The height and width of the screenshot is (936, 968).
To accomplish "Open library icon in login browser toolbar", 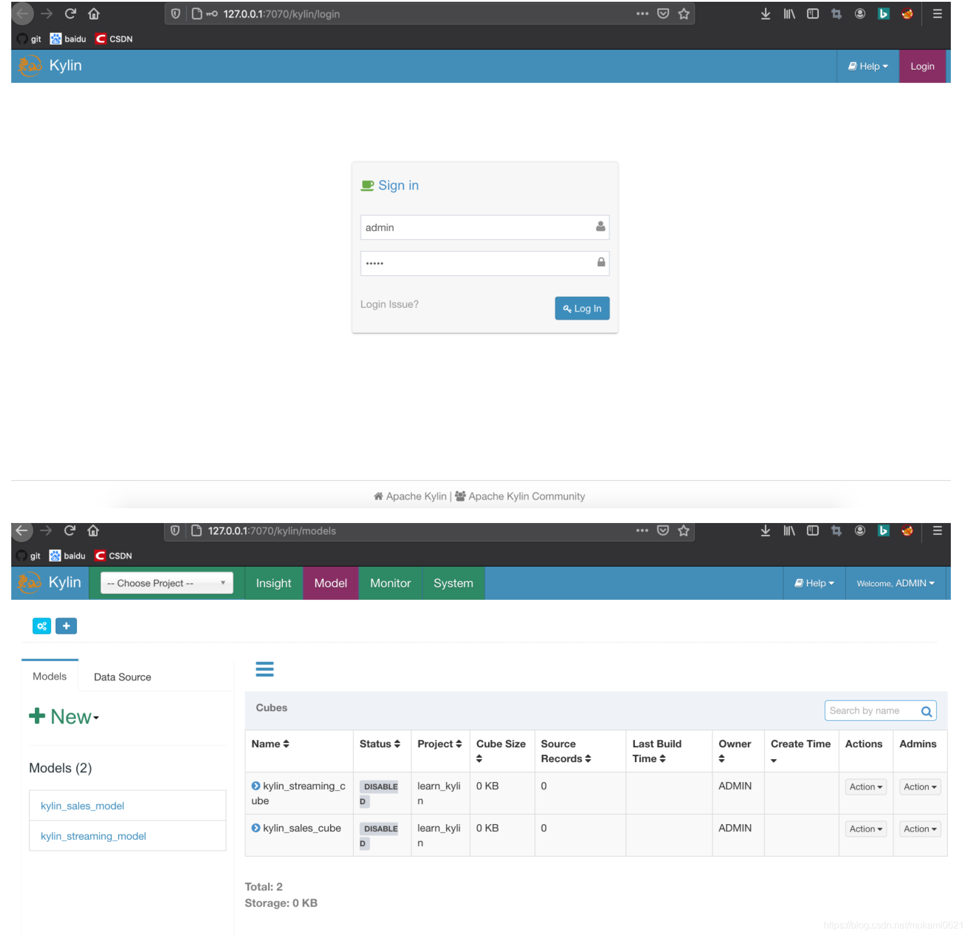I will (x=789, y=14).
